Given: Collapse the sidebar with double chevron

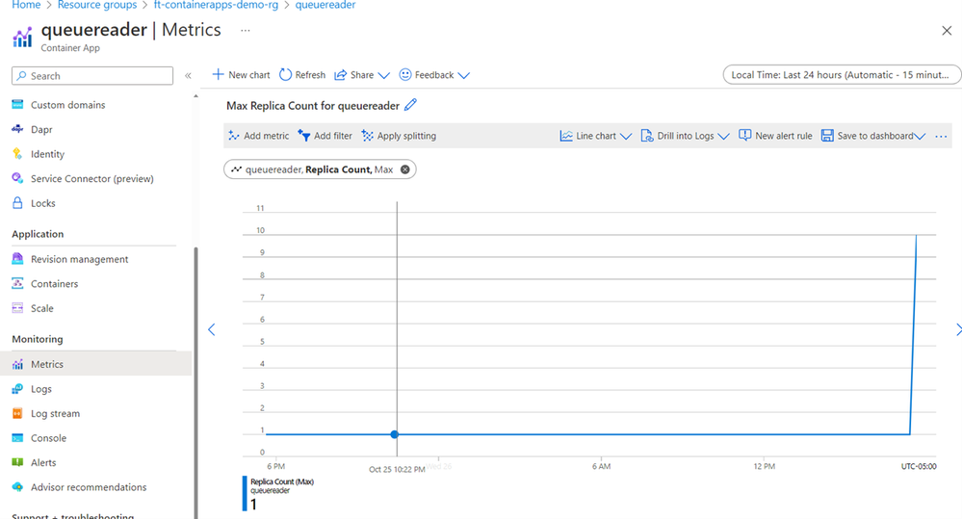Looking at the screenshot, I should click(x=188, y=75).
